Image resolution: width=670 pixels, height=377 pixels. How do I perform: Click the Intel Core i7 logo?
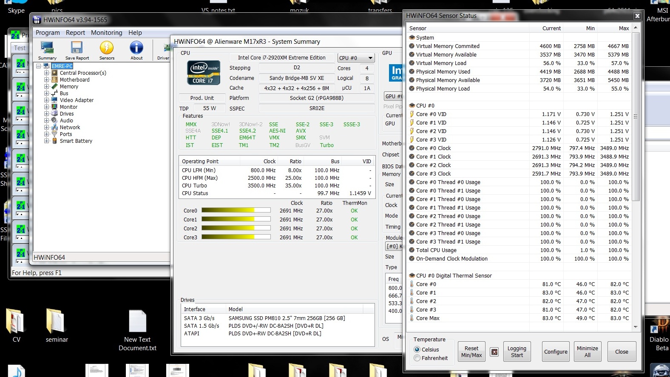pos(204,73)
